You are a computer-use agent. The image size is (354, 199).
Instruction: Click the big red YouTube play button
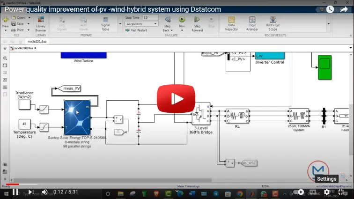tap(177, 99)
